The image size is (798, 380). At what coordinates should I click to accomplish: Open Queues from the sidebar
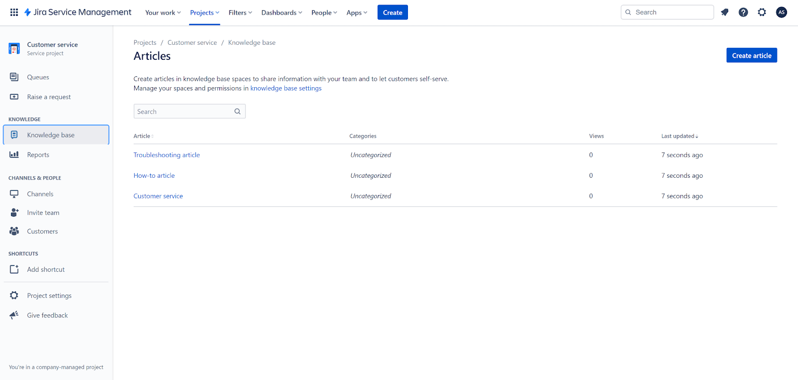click(x=38, y=77)
